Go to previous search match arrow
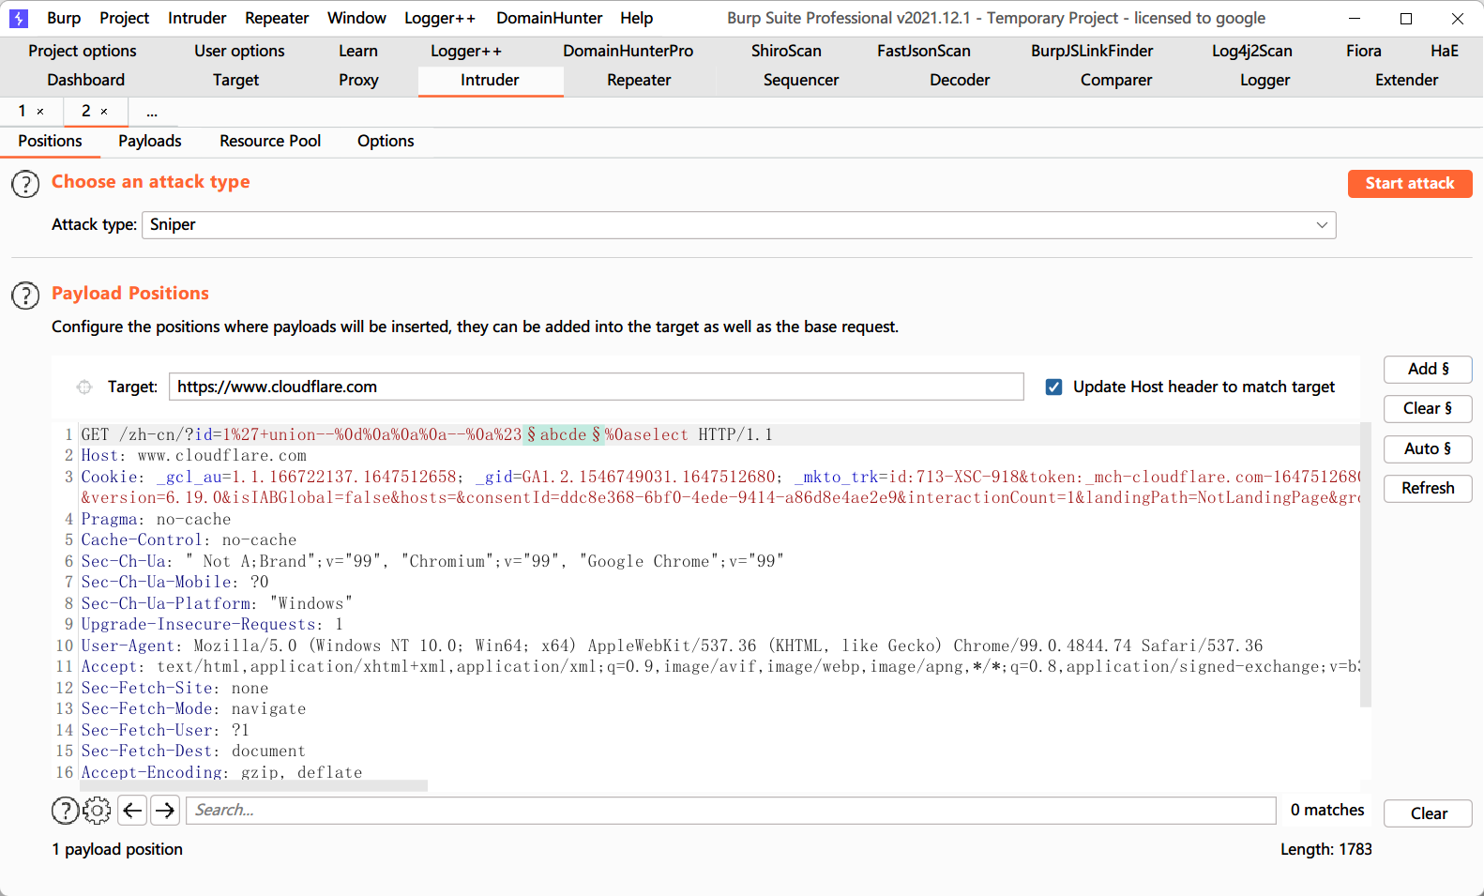1484x896 pixels. 133,810
